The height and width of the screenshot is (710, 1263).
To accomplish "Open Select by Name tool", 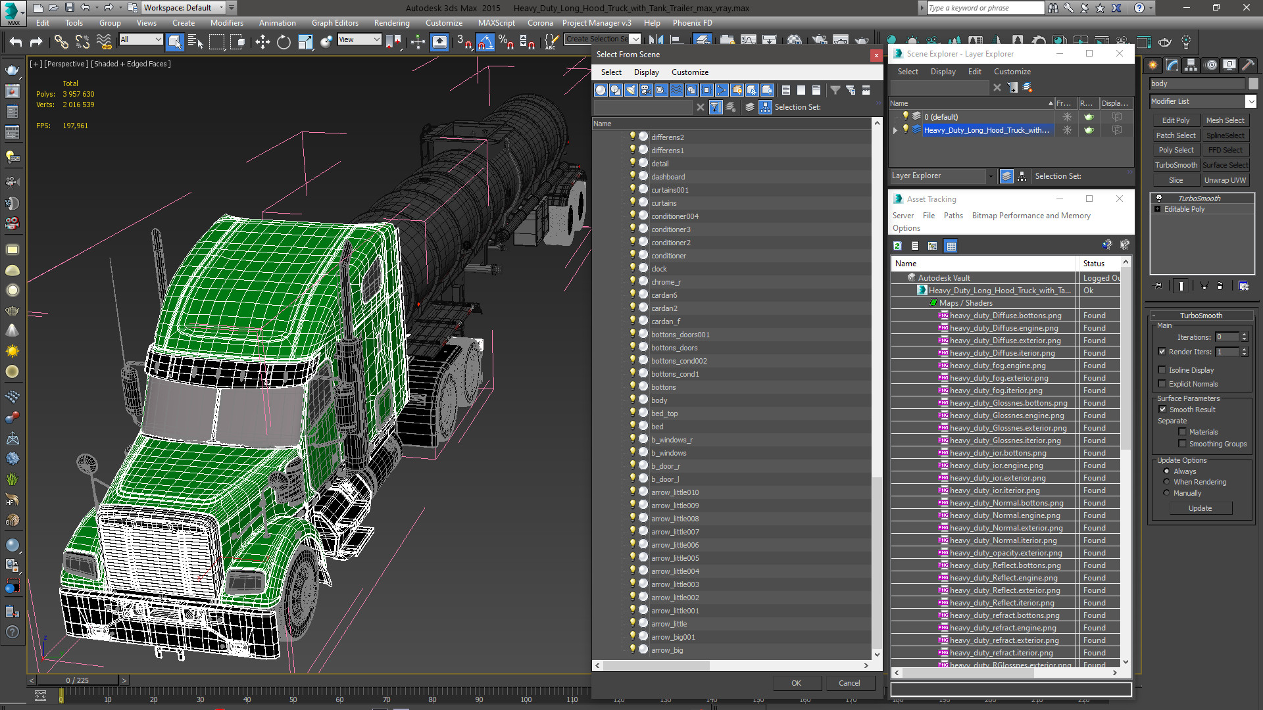I will coord(195,42).
